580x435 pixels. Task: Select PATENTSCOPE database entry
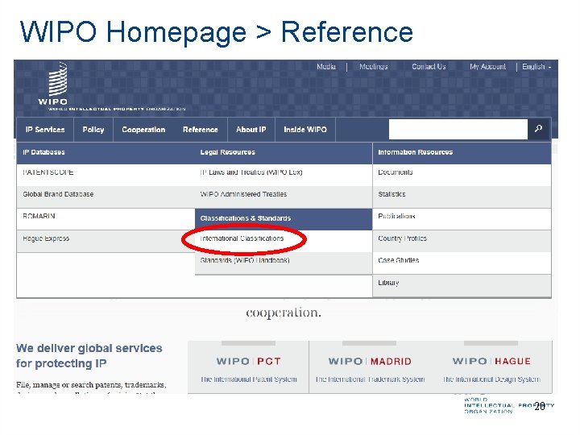click(48, 172)
